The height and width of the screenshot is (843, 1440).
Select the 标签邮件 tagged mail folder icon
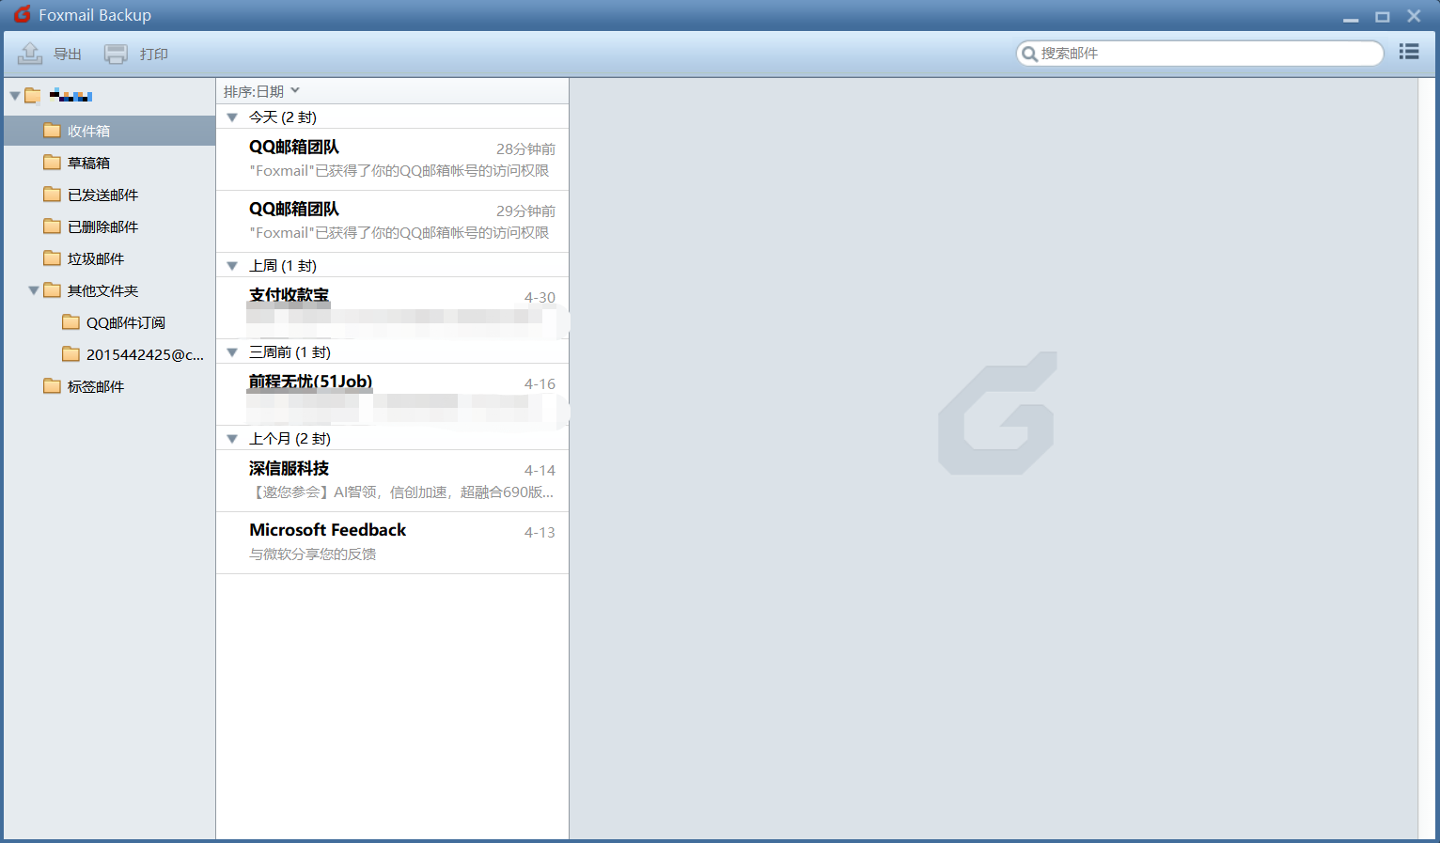click(x=52, y=386)
